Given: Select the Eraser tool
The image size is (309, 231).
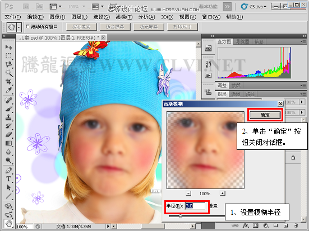Looking at the screenshot, I should click(8, 134).
